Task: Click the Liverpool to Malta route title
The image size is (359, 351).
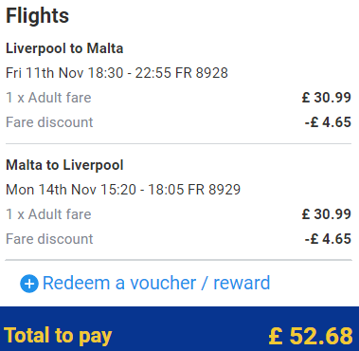Action: 64,48
